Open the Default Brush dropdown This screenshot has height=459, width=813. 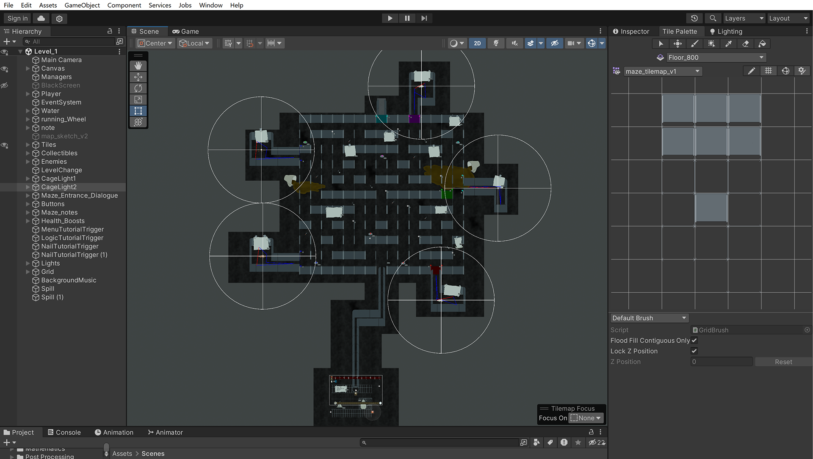click(x=649, y=318)
